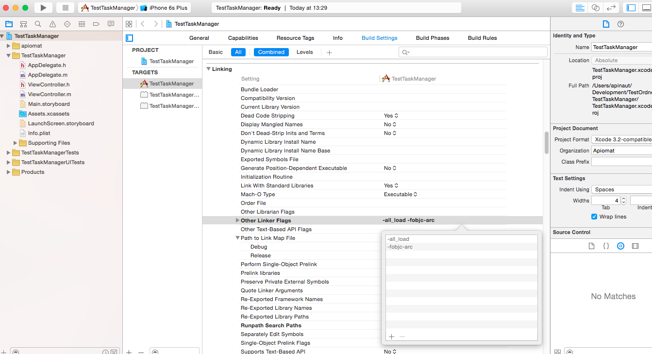Image resolution: width=652 pixels, height=354 pixels.
Task: Open the Issue navigator warning icon
Action: (x=52, y=24)
